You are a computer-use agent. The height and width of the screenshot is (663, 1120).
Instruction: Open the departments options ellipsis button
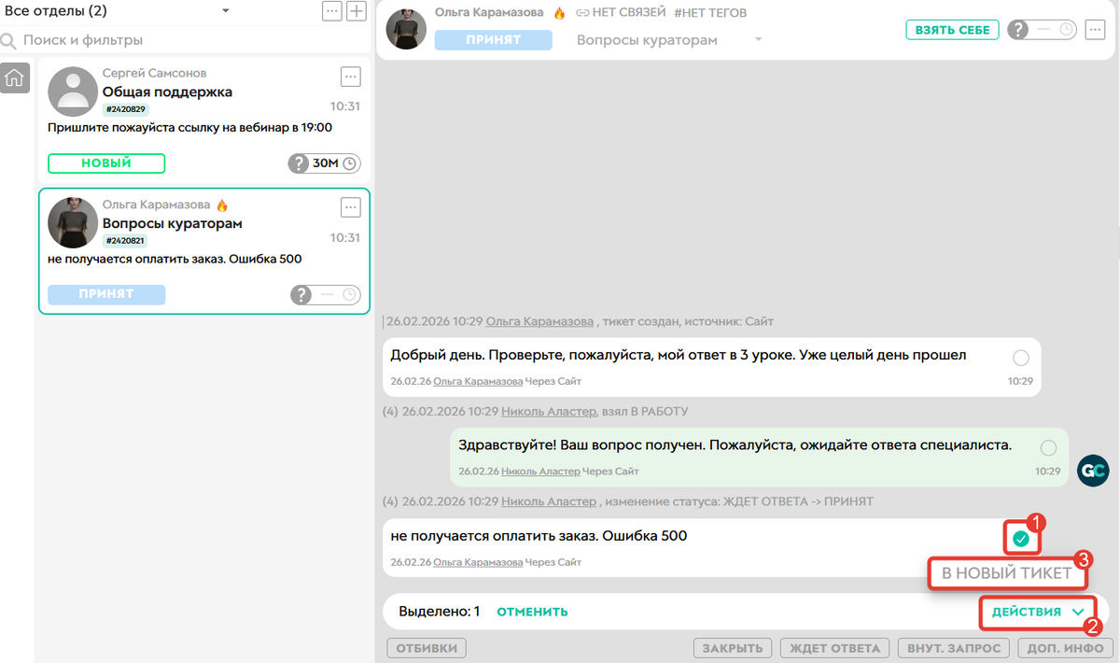pyautogui.click(x=332, y=11)
